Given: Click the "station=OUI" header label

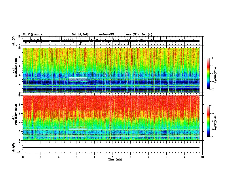Looking at the screenshot, I should (107, 35).
